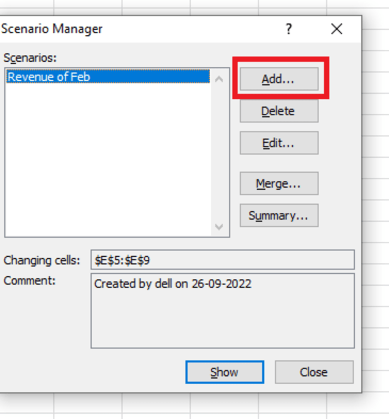Viewport: 389px width, 419px height.
Task: Click the Close button at the bottom
Action: [314, 372]
